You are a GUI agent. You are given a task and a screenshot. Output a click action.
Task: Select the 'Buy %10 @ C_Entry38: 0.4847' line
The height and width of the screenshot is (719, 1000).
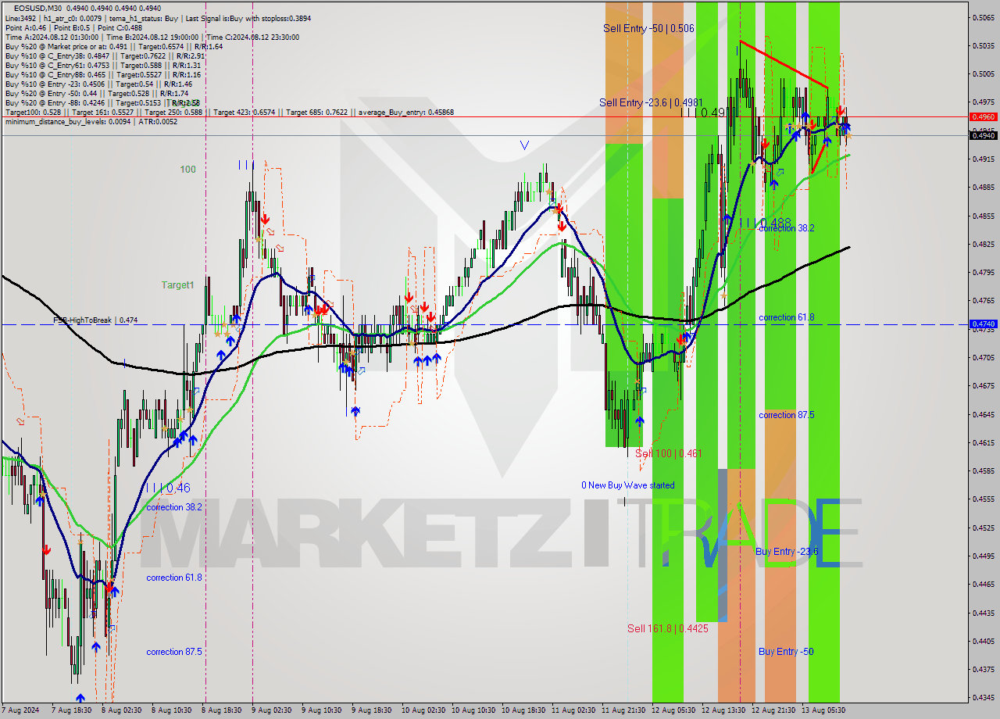coord(105,56)
